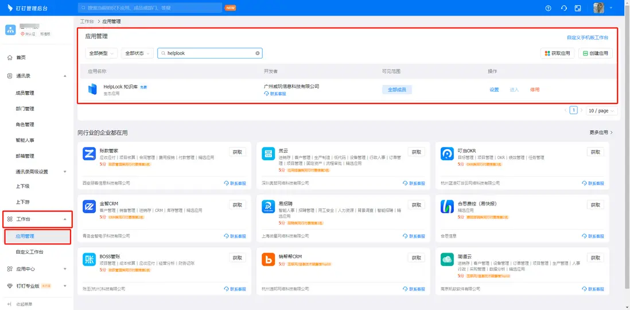The image size is (630, 310).
Task: Click the 易招聘 app icon
Action: [x=268, y=206]
